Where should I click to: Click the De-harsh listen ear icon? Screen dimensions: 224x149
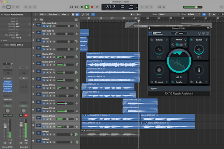click(167, 40)
